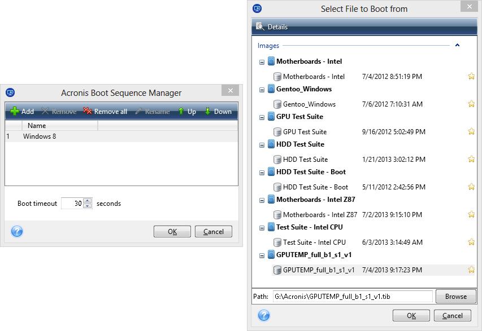Star the Gentoo_Windows image row
This screenshot has width=482, height=331.
[471, 104]
